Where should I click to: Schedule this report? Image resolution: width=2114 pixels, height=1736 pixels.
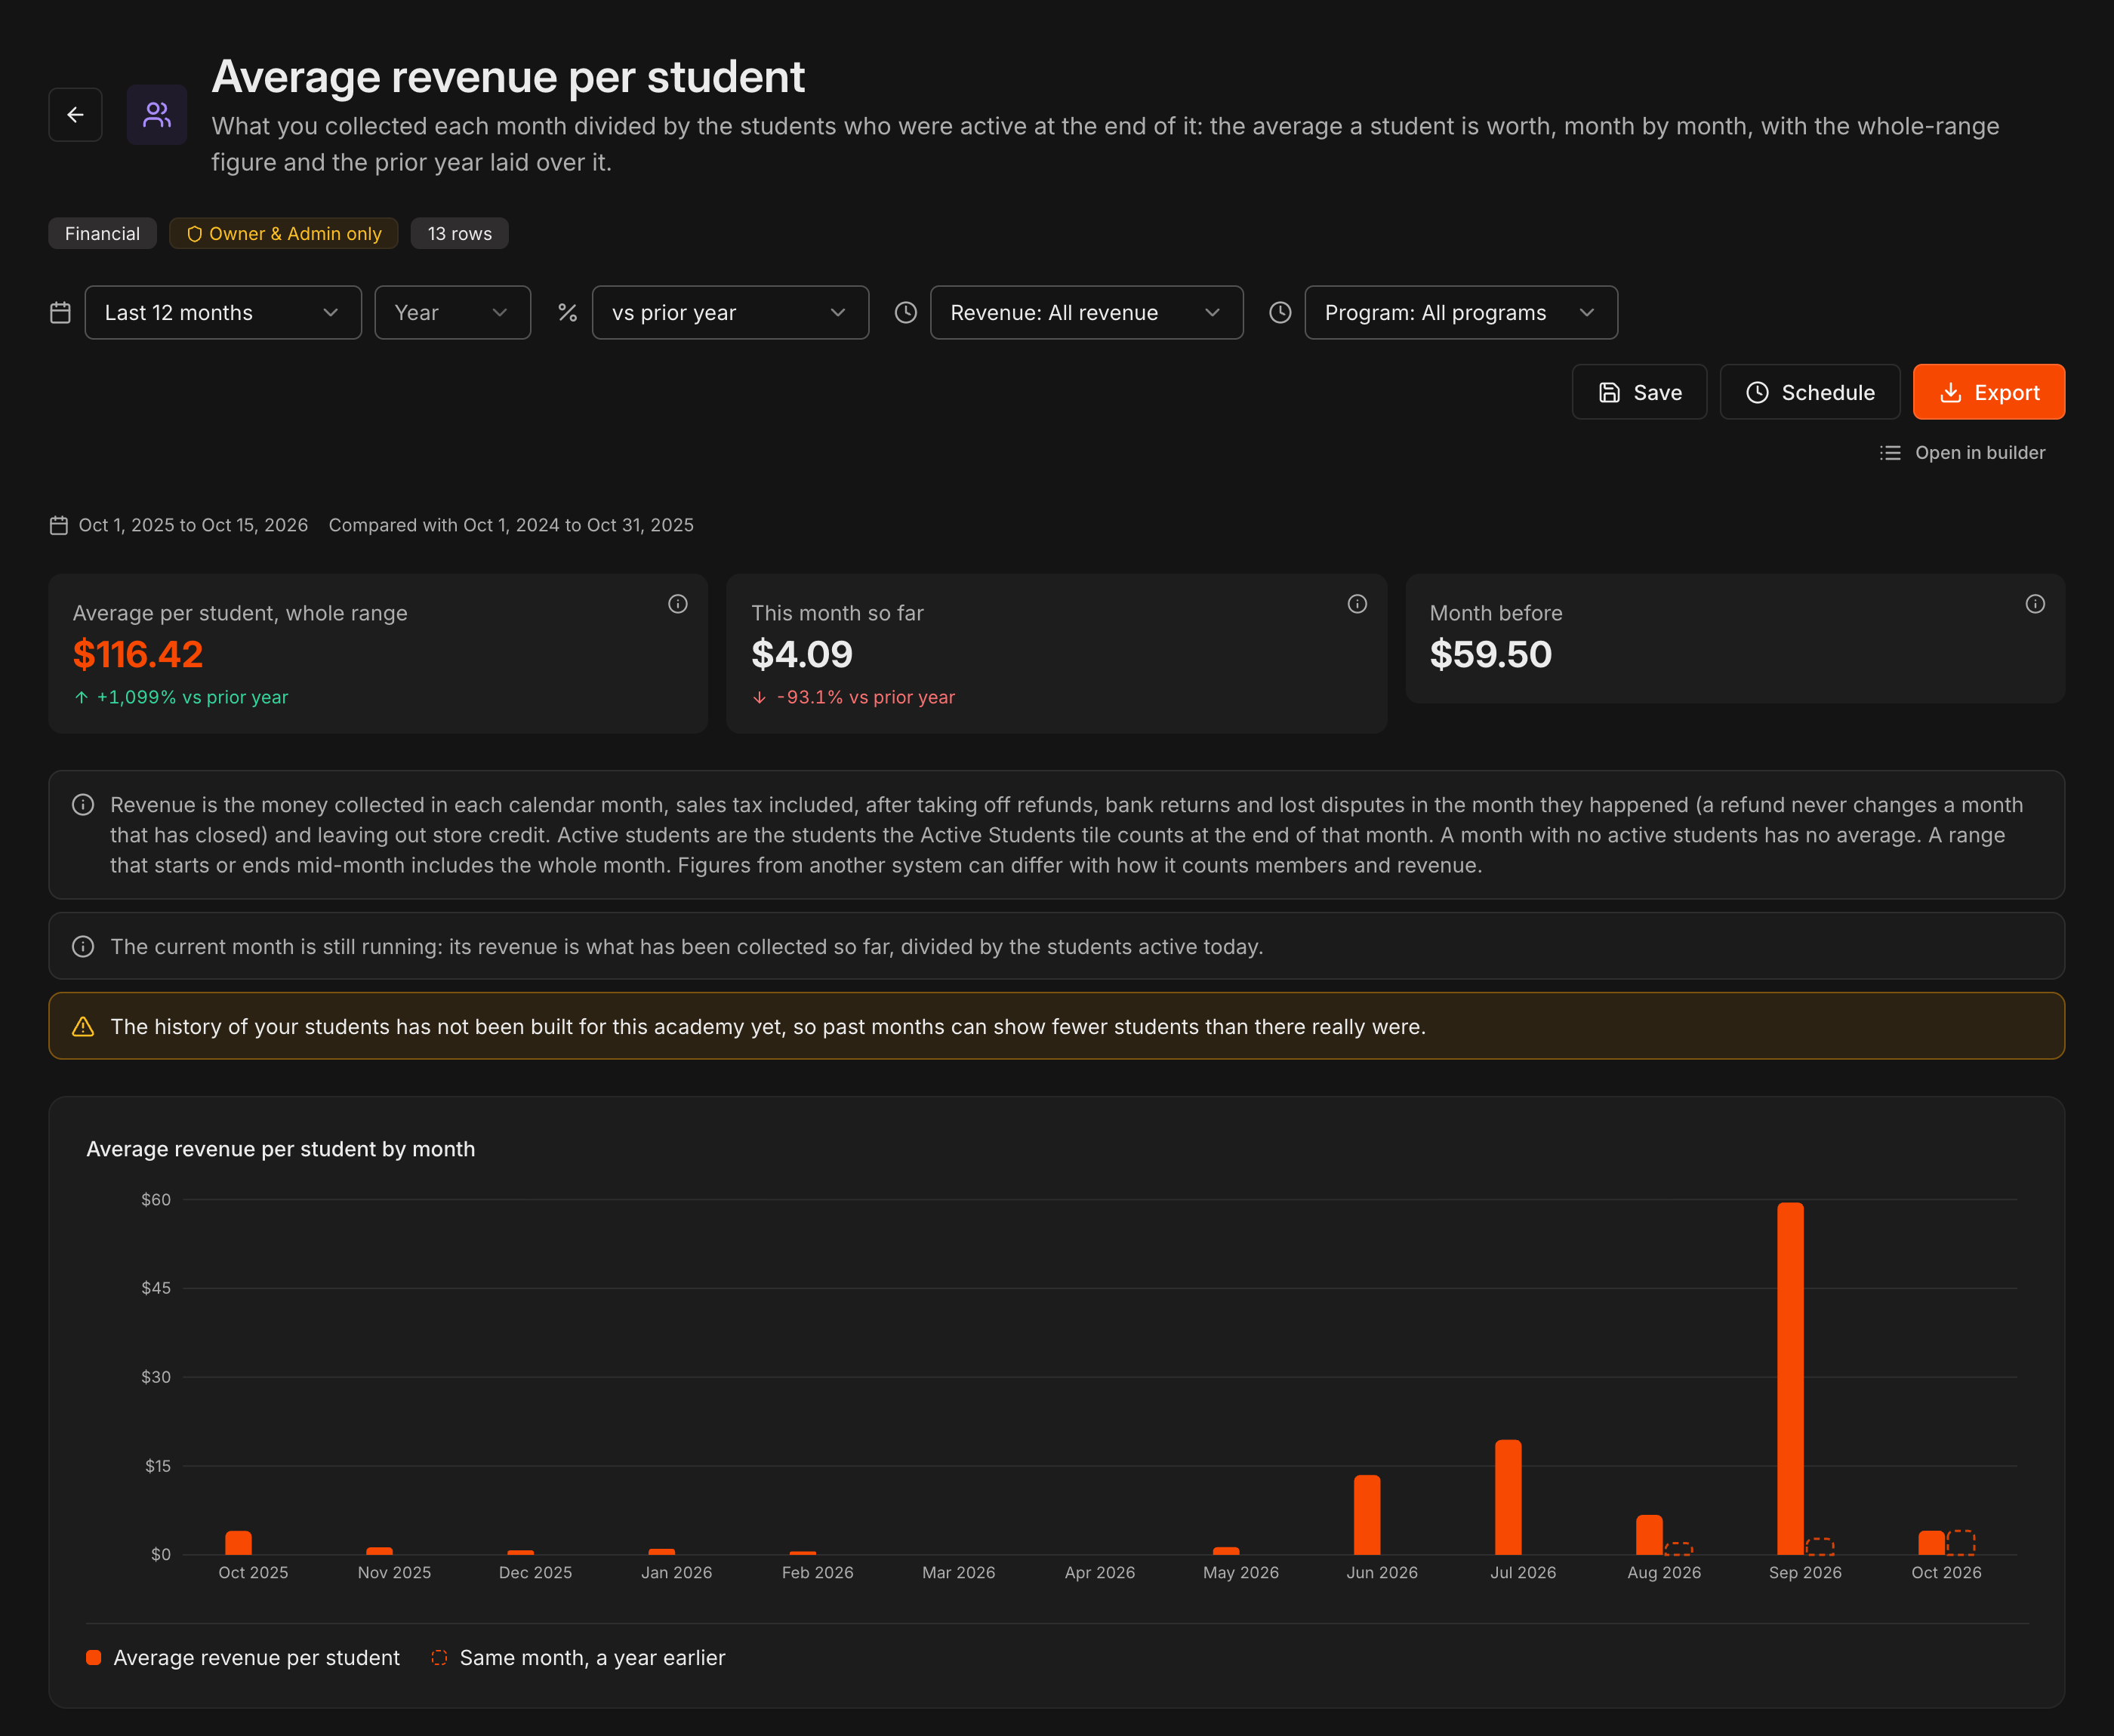(1809, 392)
